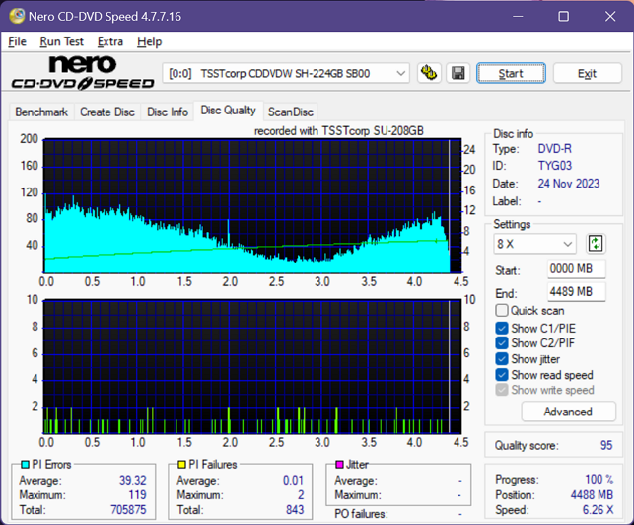The image size is (634, 525).
Task: Click the Speed 6.26 X value
Action: tap(598, 510)
